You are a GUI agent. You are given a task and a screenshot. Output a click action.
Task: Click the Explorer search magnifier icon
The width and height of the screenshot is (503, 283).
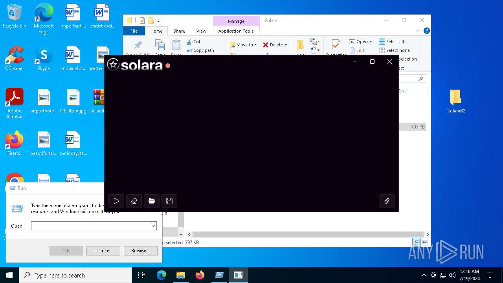pyautogui.click(x=420, y=79)
